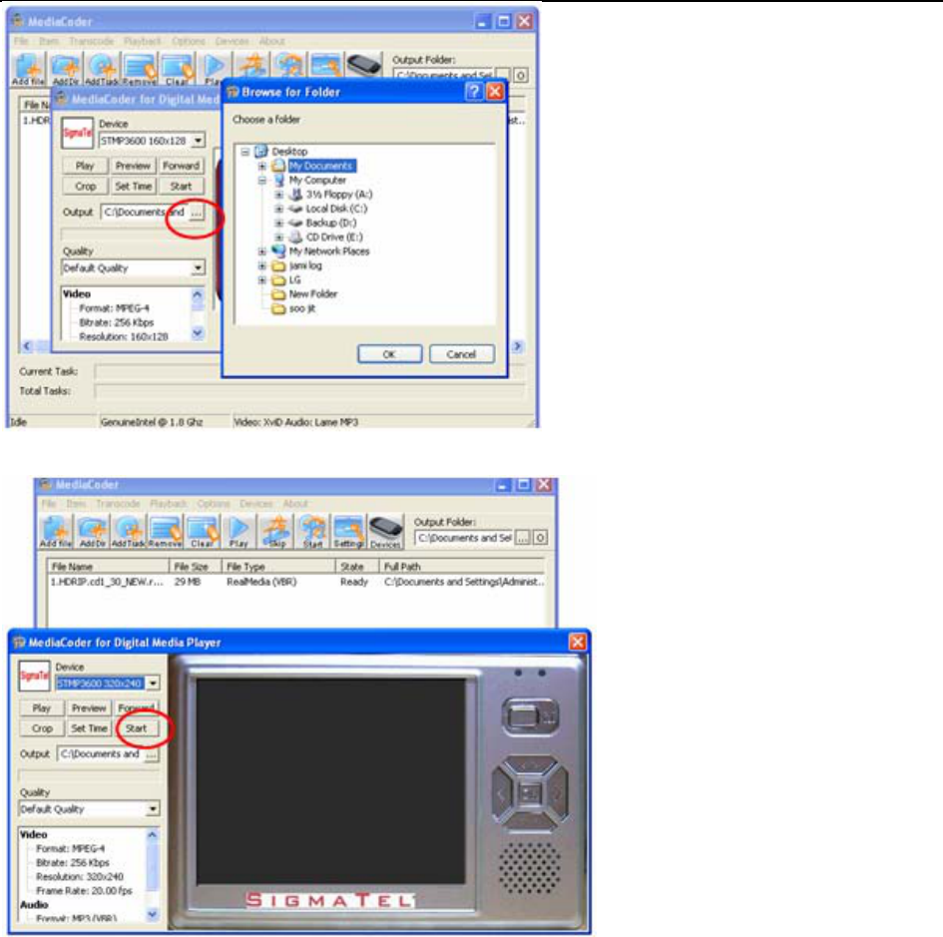Click Set Time button in the 160x128 dialog
This screenshot has width=943, height=937.
(134, 186)
